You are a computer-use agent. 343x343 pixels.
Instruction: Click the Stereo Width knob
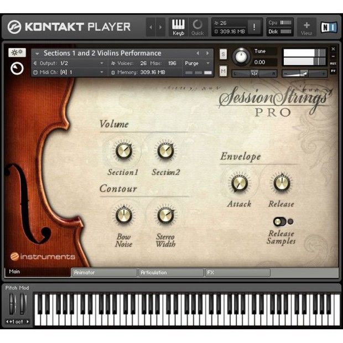pyautogui.click(x=165, y=215)
